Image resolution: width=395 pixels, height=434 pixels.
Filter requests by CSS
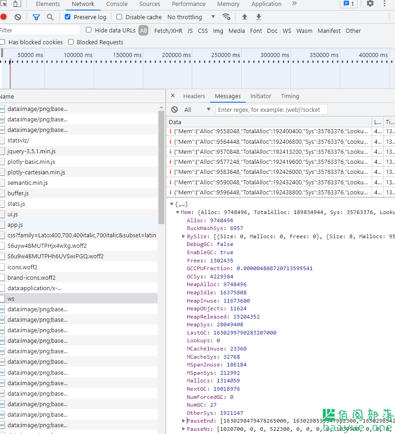pyautogui.click(x=203, y=31)
